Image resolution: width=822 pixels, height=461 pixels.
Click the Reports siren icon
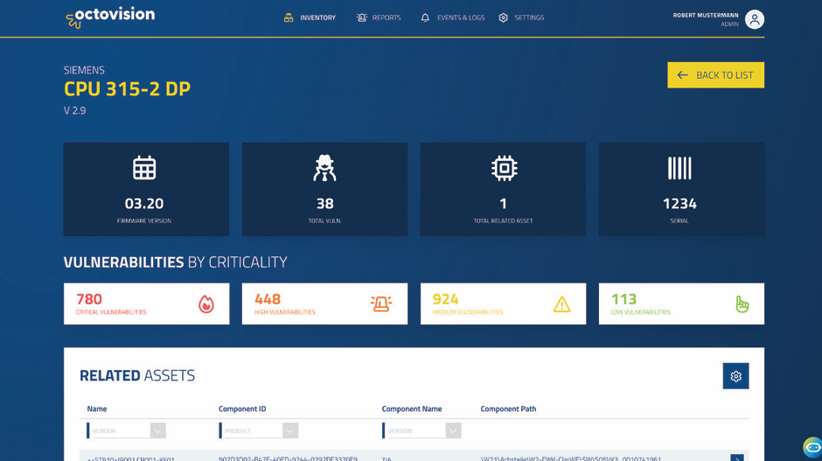pos(362,17)
